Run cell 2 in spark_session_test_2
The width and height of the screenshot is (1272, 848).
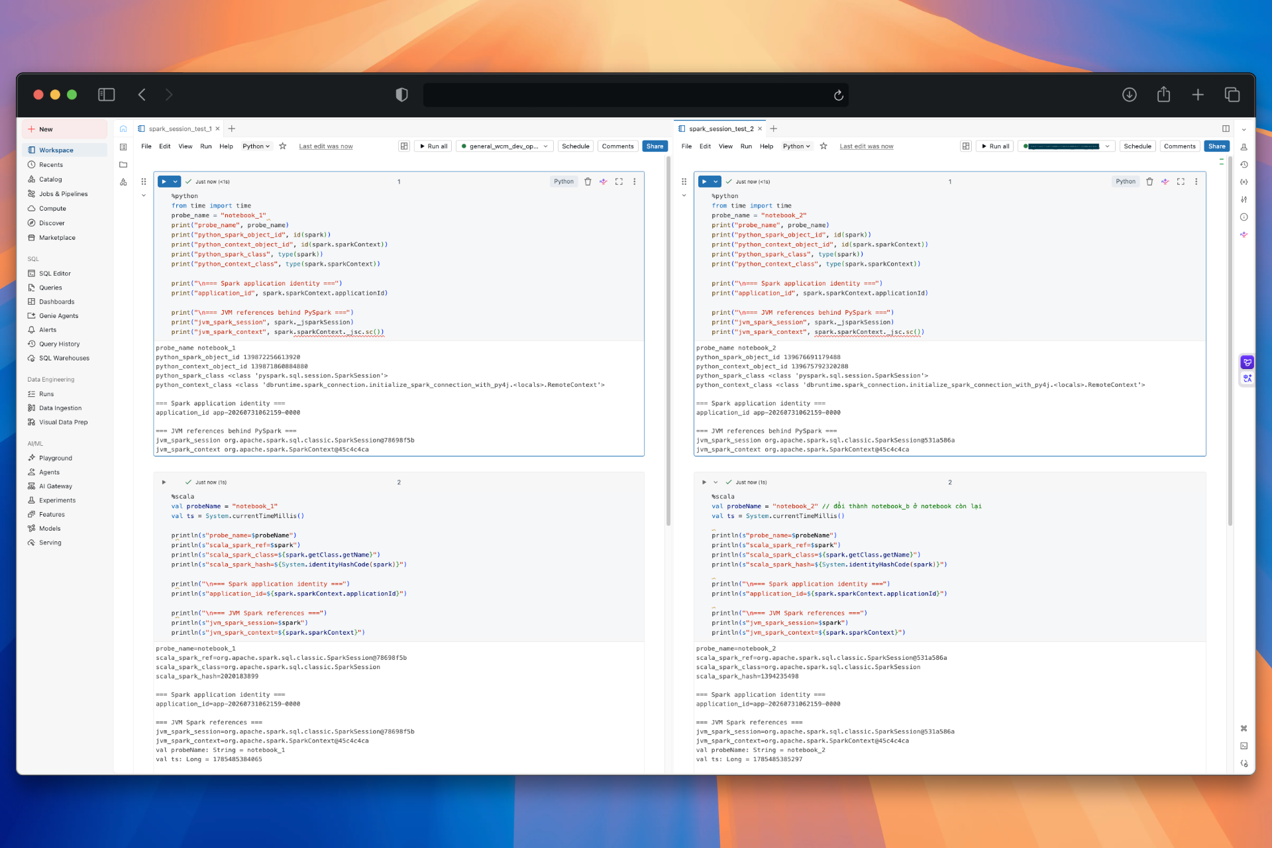(x=704, y=482)
